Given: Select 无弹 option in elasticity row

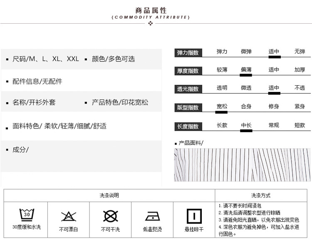Looking at the screenshot, I should 300,52.
